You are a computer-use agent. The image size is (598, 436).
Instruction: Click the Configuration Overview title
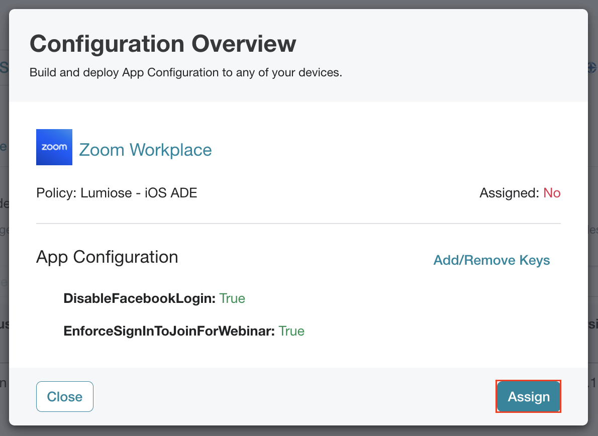163,43
